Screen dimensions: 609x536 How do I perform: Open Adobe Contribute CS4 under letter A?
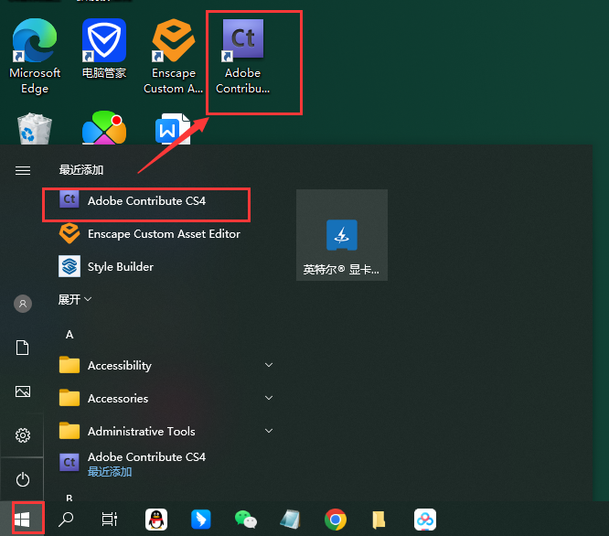(132, 464)
